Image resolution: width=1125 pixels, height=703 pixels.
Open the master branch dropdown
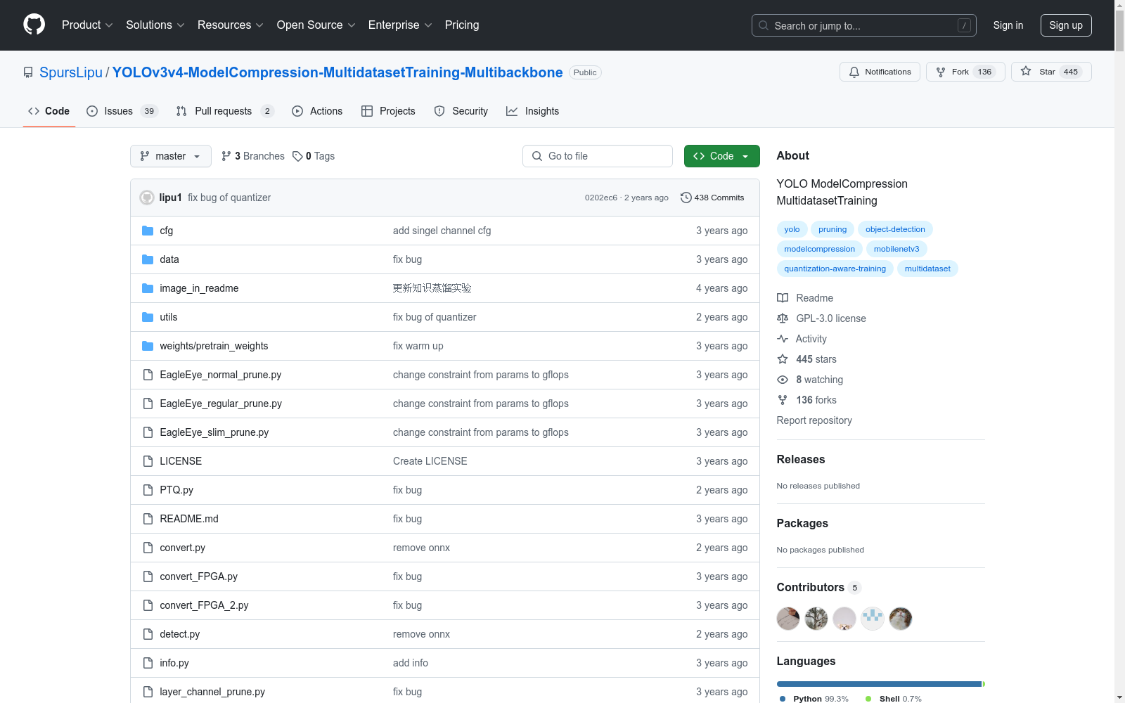pos(171,156)
